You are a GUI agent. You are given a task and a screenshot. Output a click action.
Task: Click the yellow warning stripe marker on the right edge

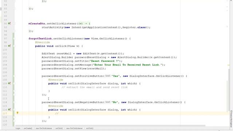click(x=229, y=65)
